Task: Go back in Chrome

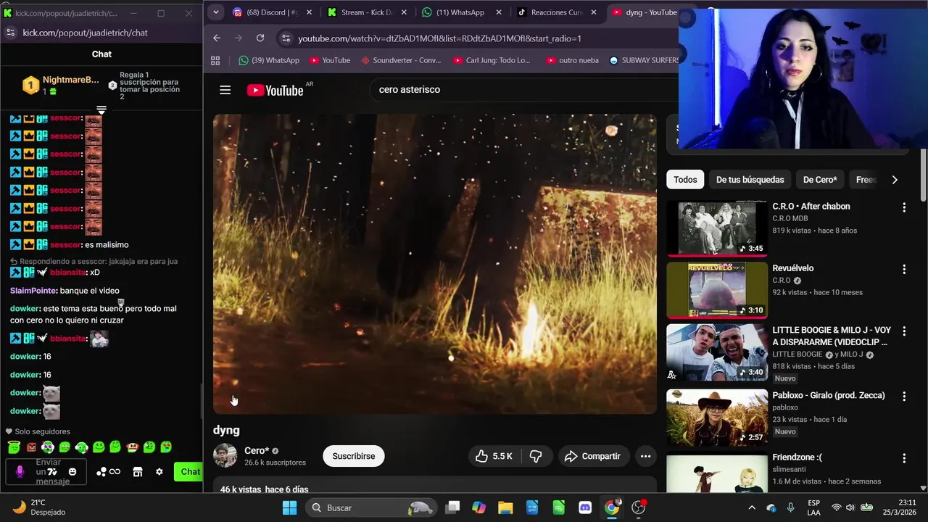Action: (217, 38)
